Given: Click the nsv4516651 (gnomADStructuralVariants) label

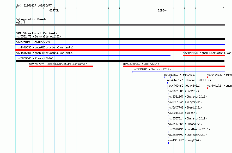Looking at the screenshot, I should coord(45,53).
